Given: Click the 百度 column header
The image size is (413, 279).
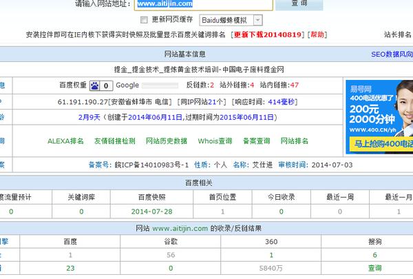Looking at the screenshot, I should pyautogui.click(x=70, y=242).
